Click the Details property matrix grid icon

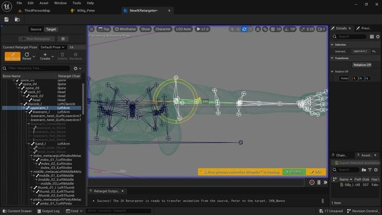(x=372, y=36)
